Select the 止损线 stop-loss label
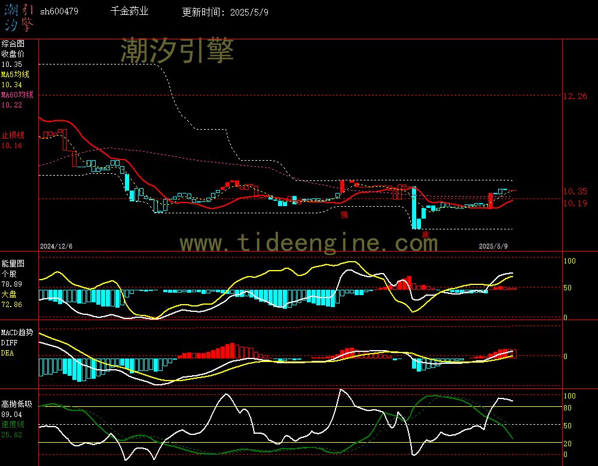 point(13,135)
